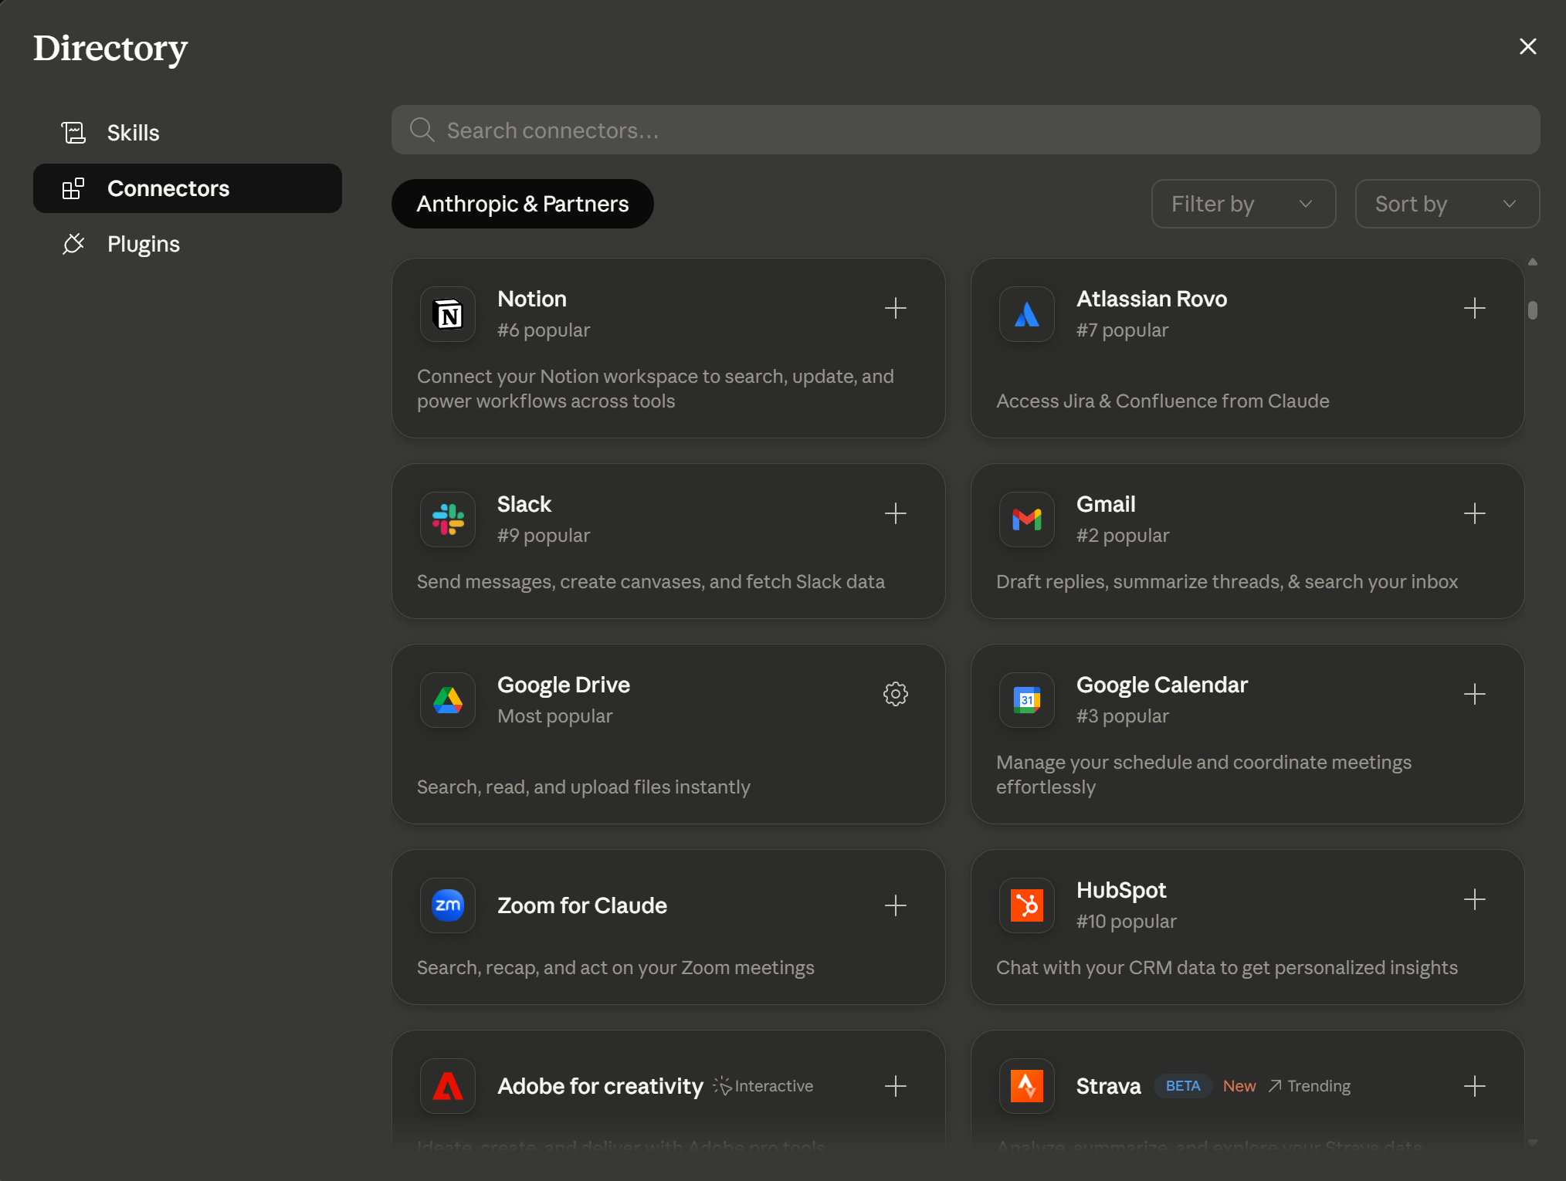Click the Strava logo icon
1566x1181 pixels.
(1026, 1086)
